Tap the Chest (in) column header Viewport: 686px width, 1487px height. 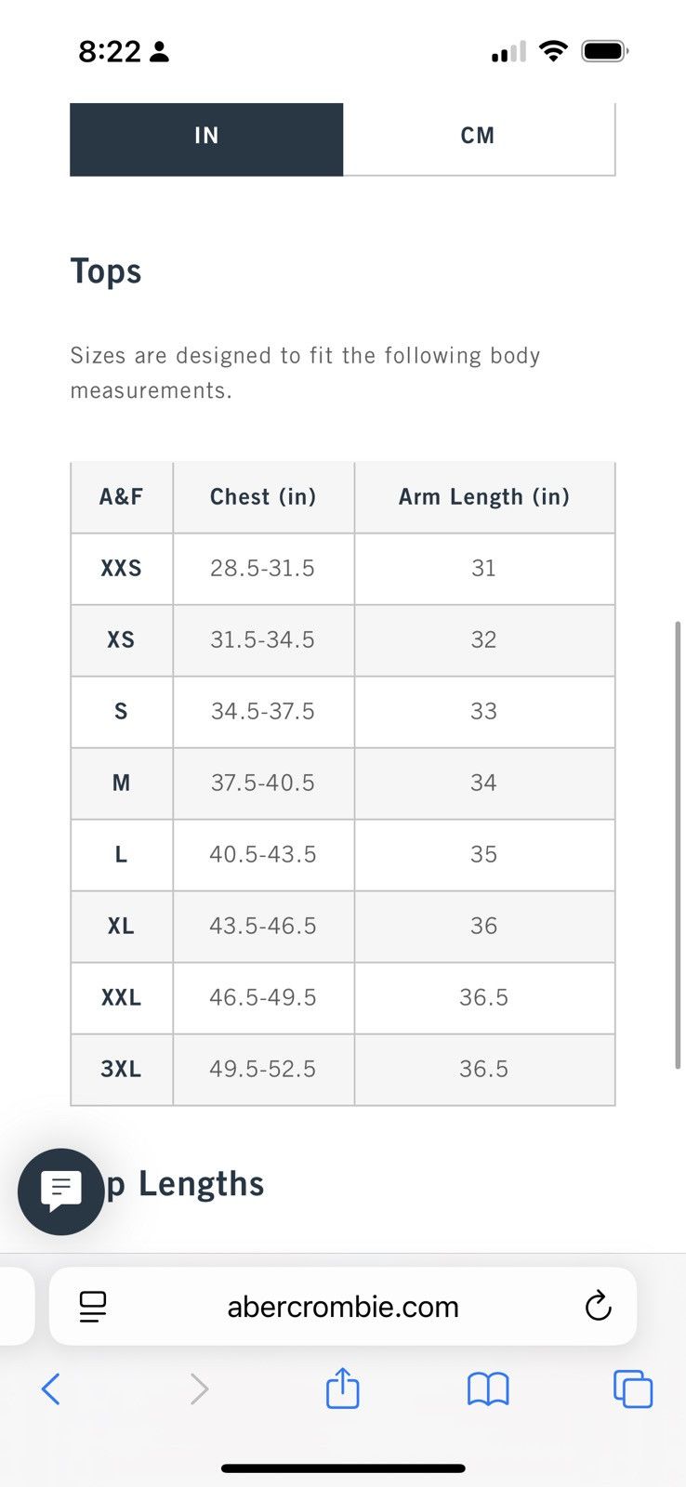click(x=263, y=497)
